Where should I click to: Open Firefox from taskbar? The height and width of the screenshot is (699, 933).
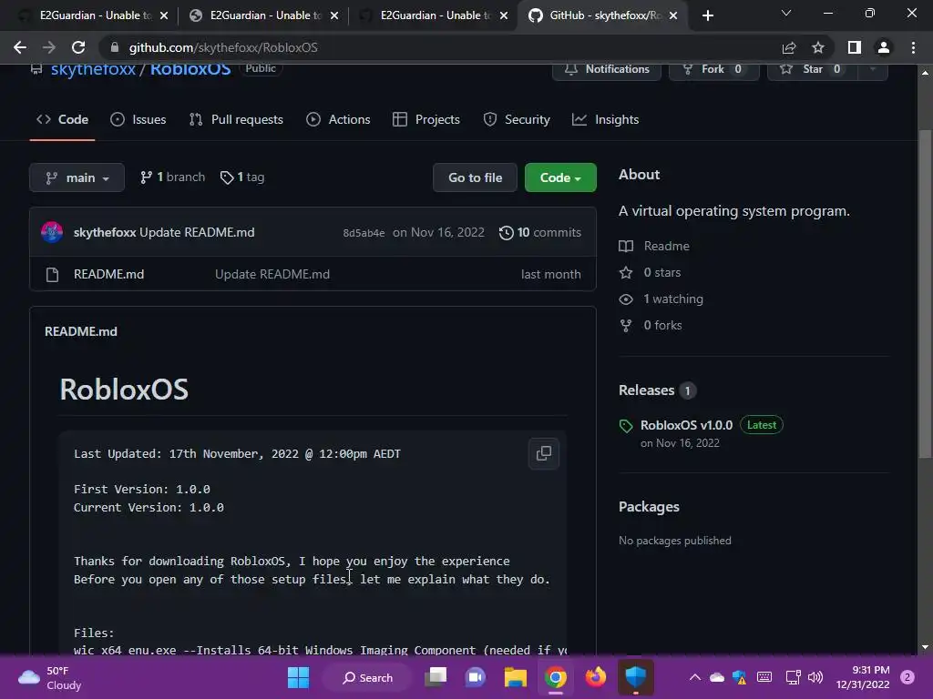[x=596, y=677]
